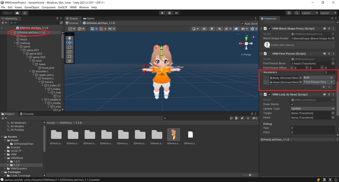339x182 pixels.
Task: Collapse the Renderers list
Action: click(262, 72)
